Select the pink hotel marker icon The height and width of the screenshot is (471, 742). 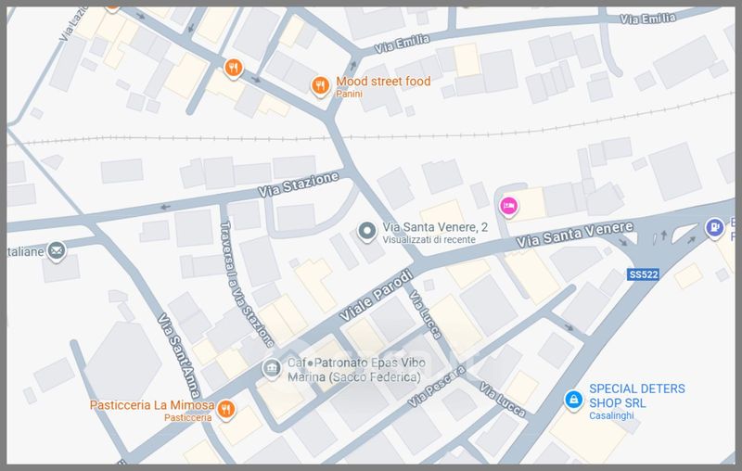coord(508,207)
